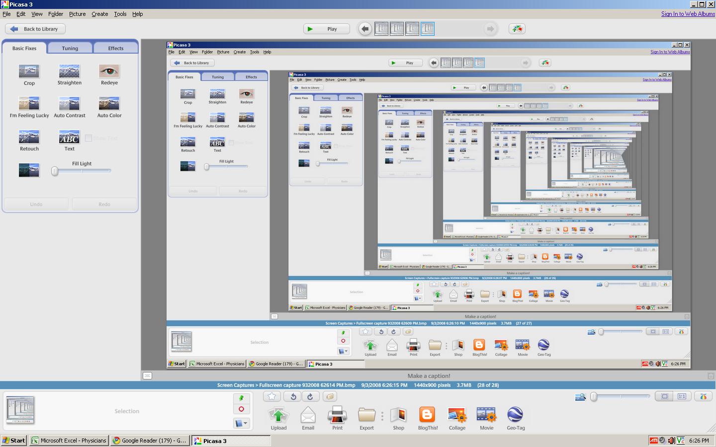Screen dimensions: 716x447
Task: Click the Fill Light preview icon
Action: click(29, 170)
